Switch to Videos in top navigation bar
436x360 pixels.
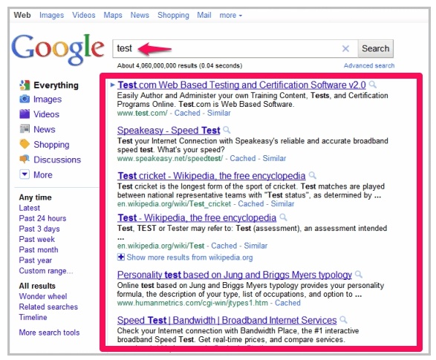[84, 15]
